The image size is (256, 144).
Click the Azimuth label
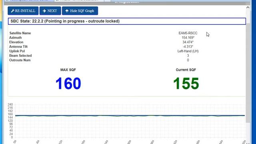[x=15, y=38]
